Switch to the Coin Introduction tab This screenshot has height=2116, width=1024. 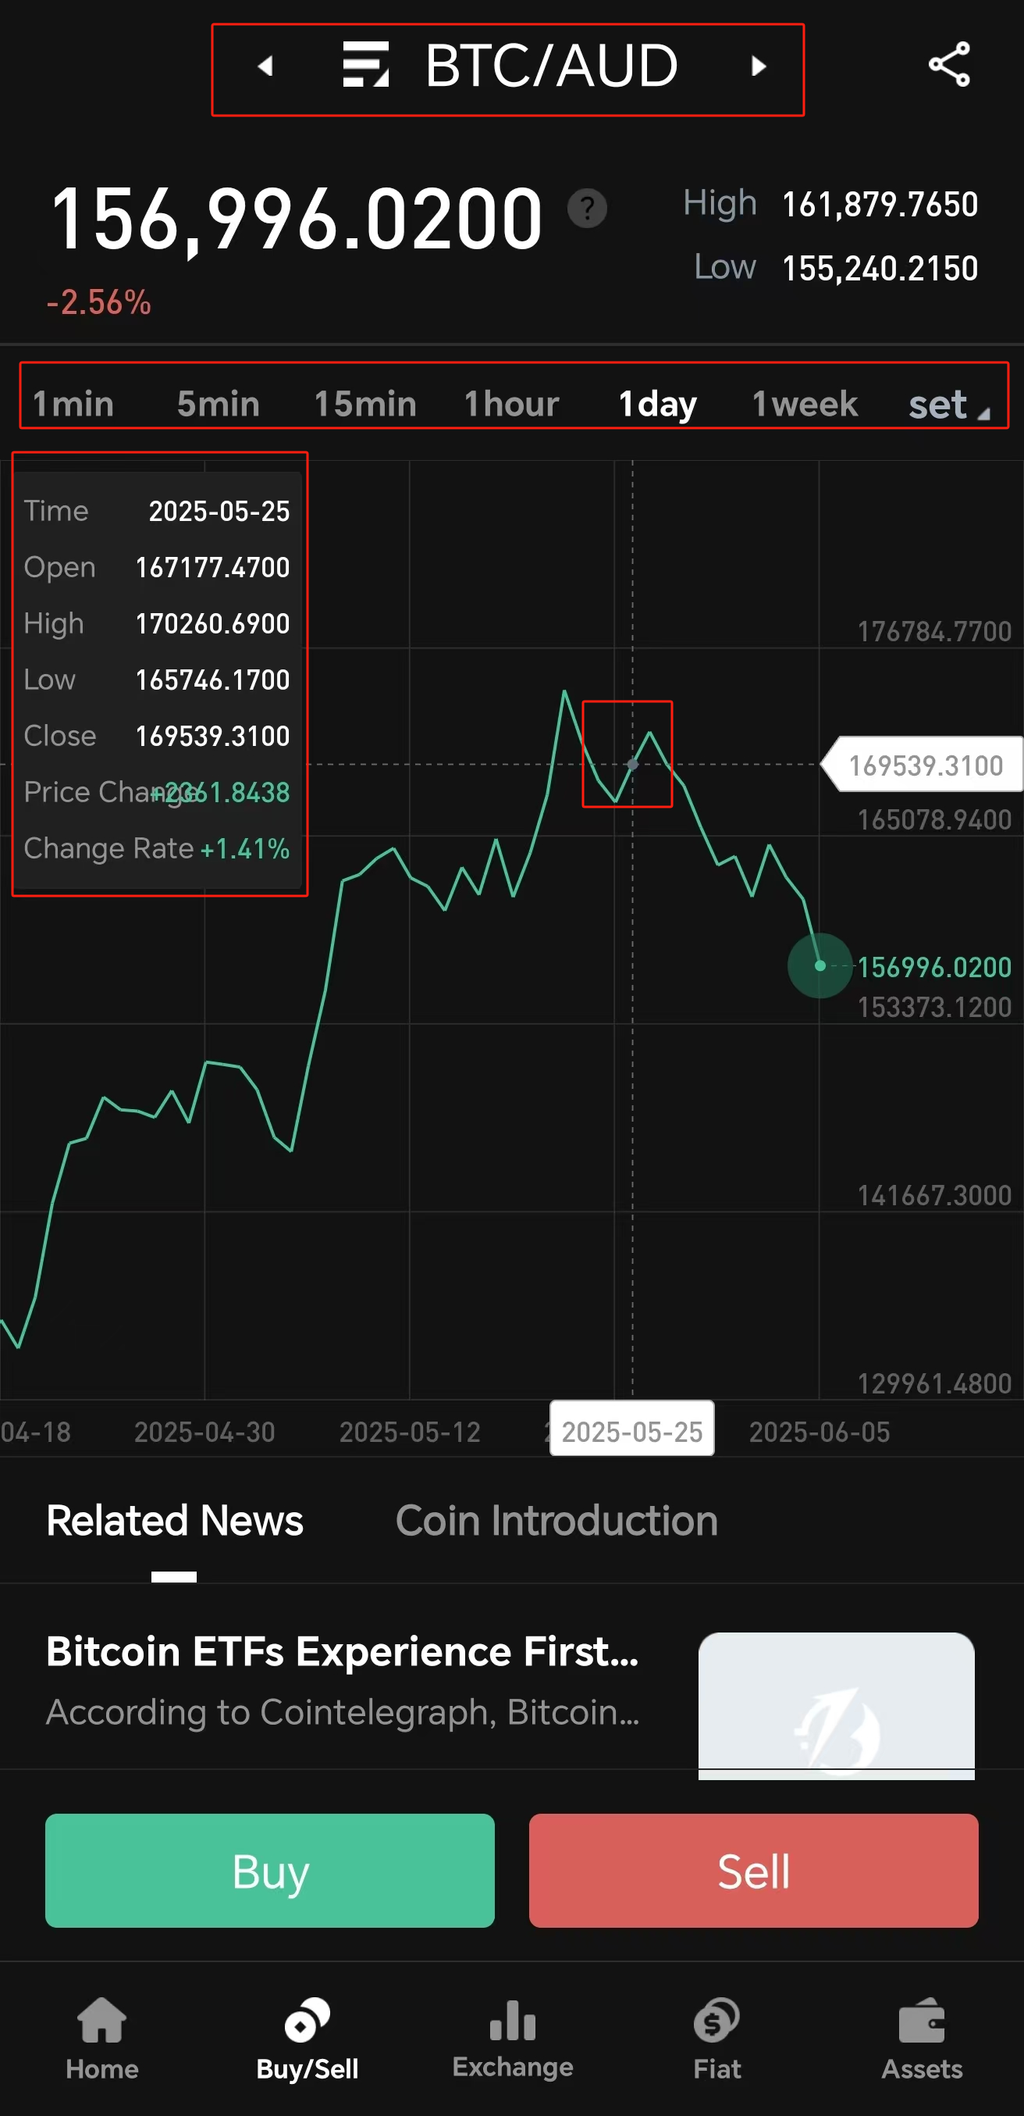(x=556, y=1521)
